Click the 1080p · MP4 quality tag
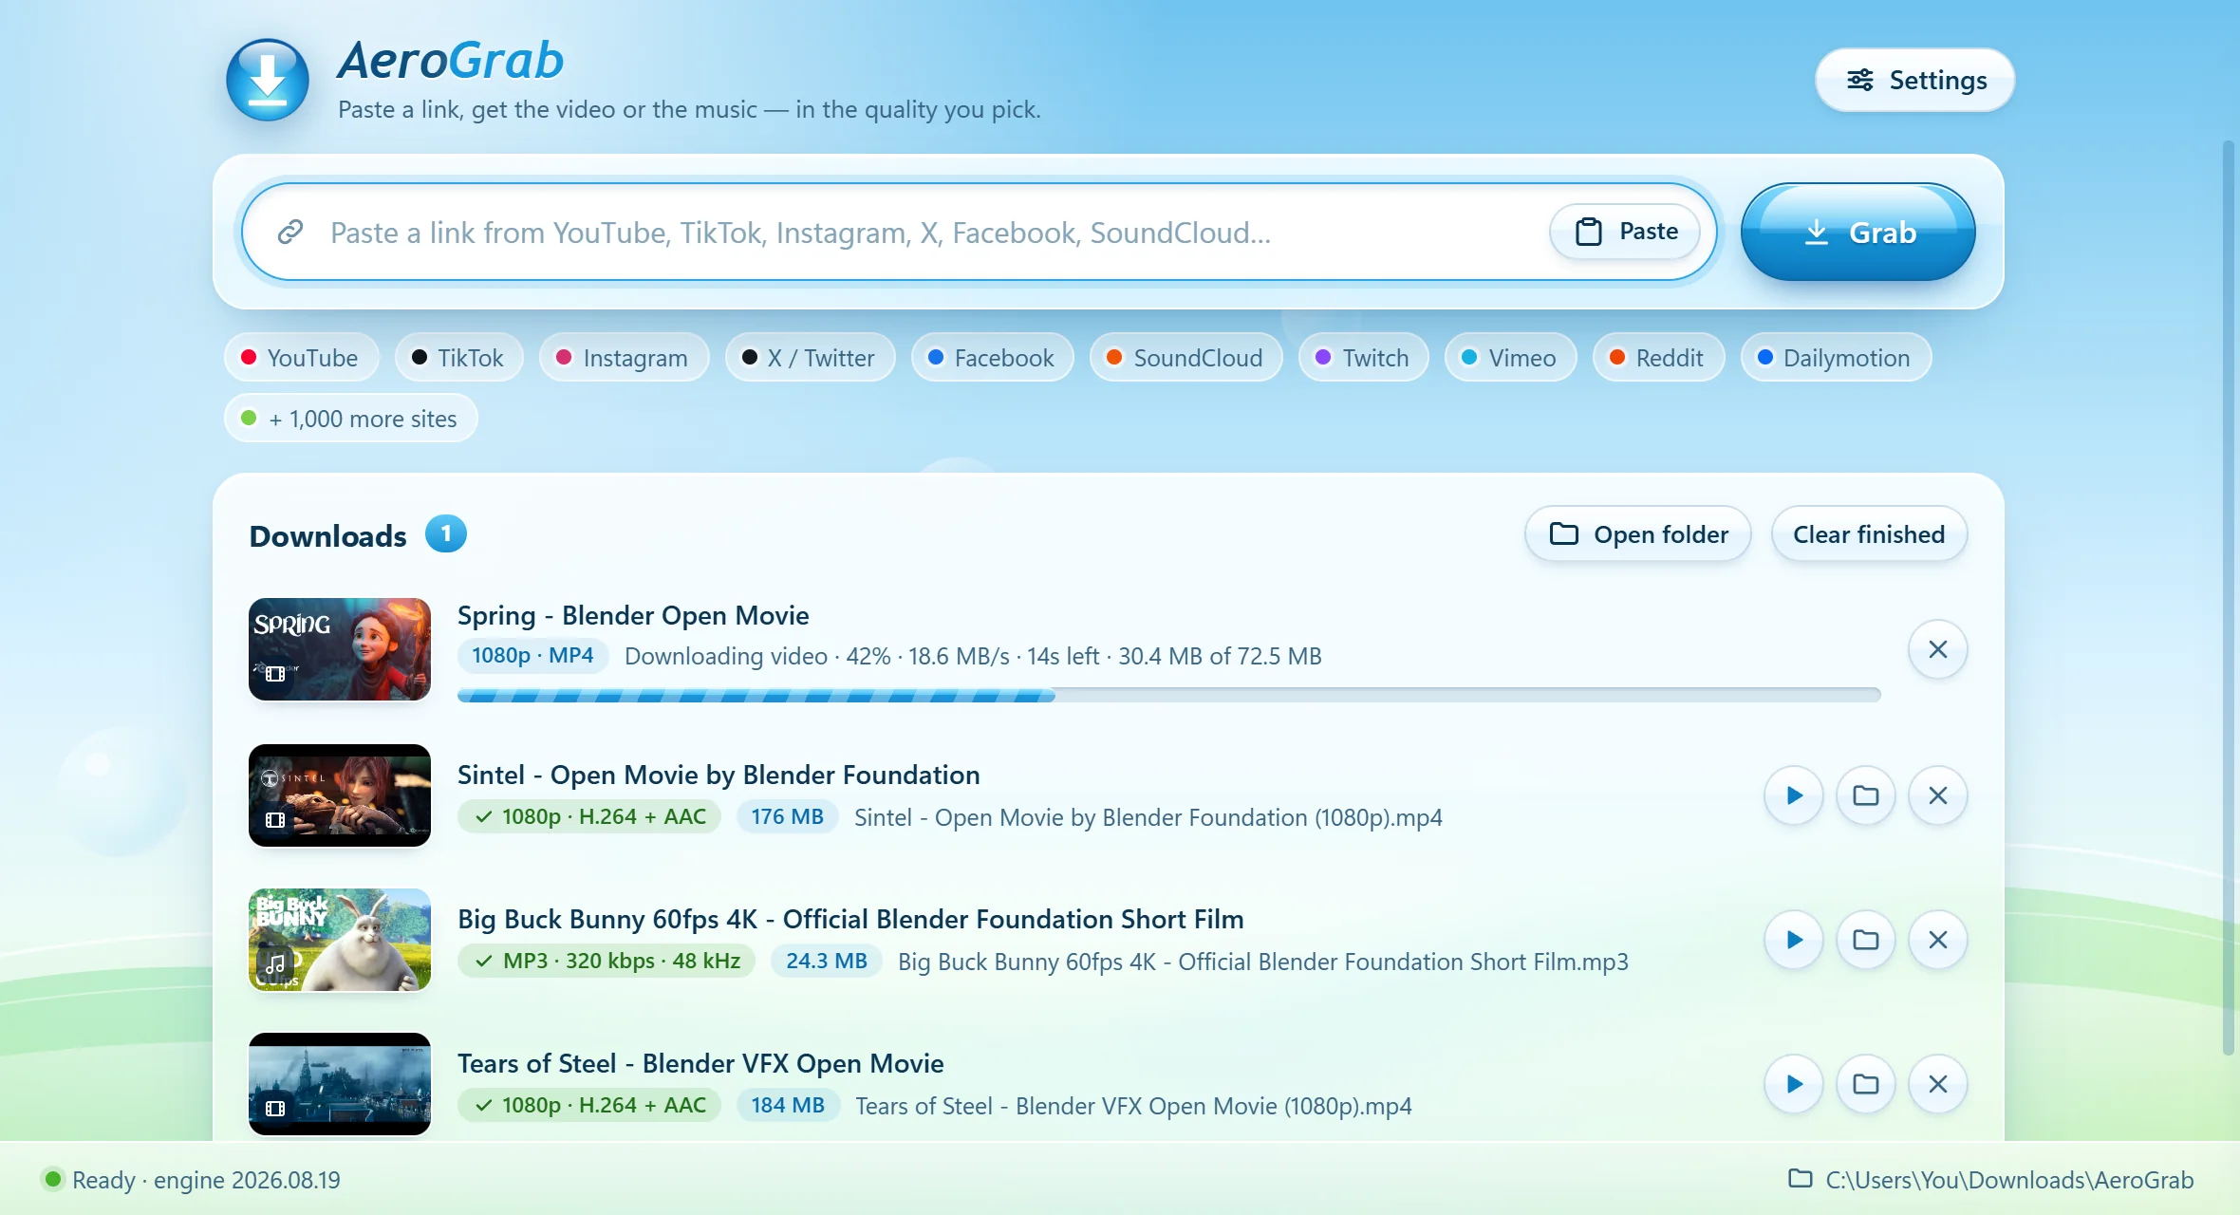The height and width of the screenshot is (1215, 2240). pos(532,655)
